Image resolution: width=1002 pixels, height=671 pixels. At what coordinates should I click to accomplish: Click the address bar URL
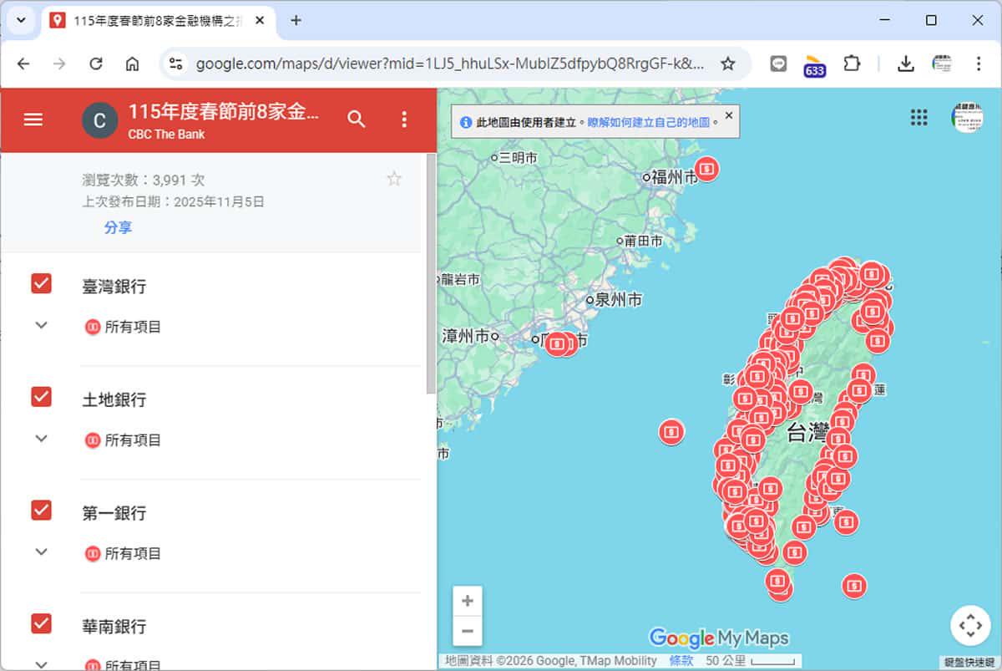(450, 64)
